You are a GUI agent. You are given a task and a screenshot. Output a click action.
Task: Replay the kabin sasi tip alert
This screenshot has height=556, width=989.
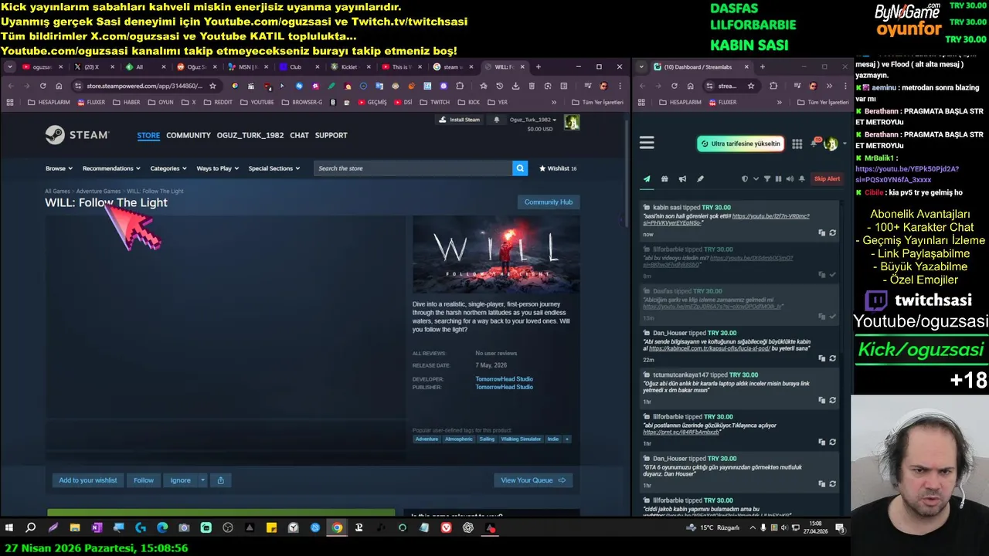tap(832, 232)
